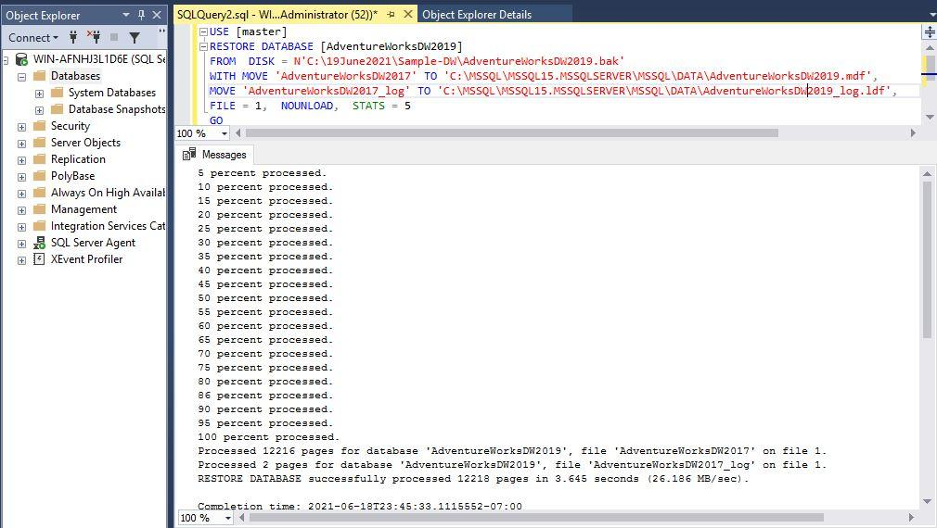Screen dimensions: 937x528
Task: Click the query editor scroll-down arrow
Action: tap(930, 117)
